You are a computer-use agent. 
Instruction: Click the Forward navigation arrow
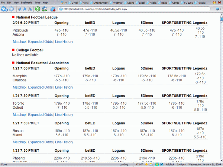(x=12, y=9)
